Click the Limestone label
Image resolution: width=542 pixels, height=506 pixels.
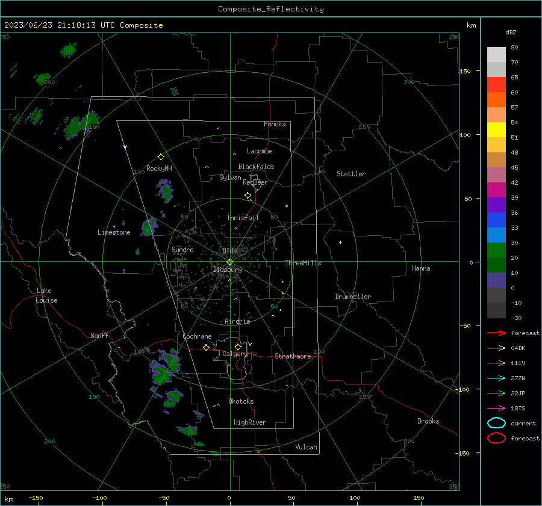pos(114,232)
